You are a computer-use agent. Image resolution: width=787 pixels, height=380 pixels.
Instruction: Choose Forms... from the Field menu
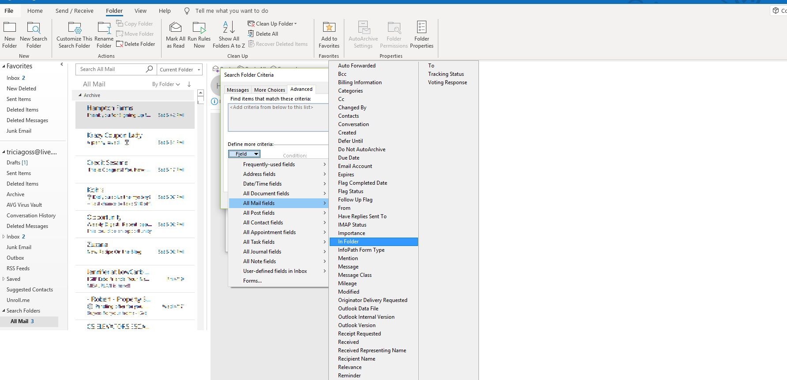[279, 281]
